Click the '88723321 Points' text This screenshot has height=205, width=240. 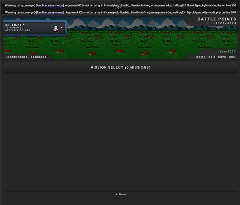pos(18,30)
